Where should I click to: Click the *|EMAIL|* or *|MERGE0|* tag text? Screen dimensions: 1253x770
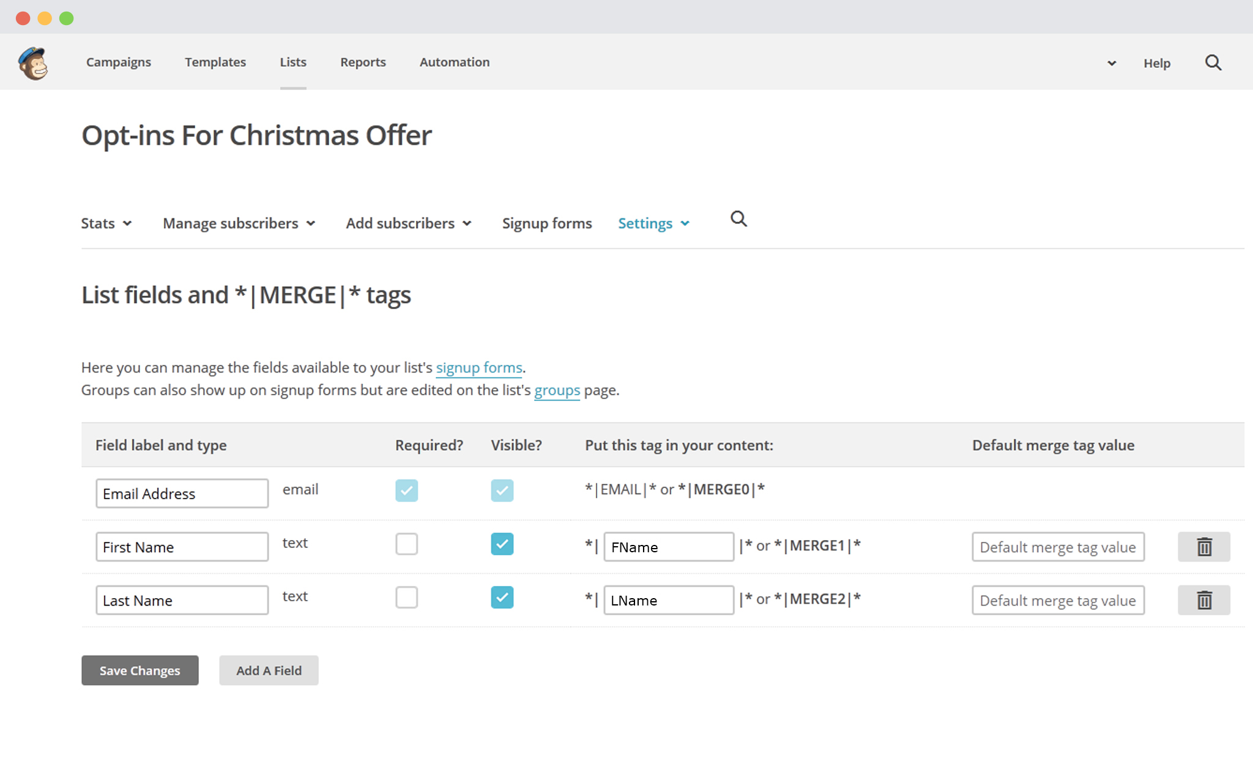pos(675,489)
